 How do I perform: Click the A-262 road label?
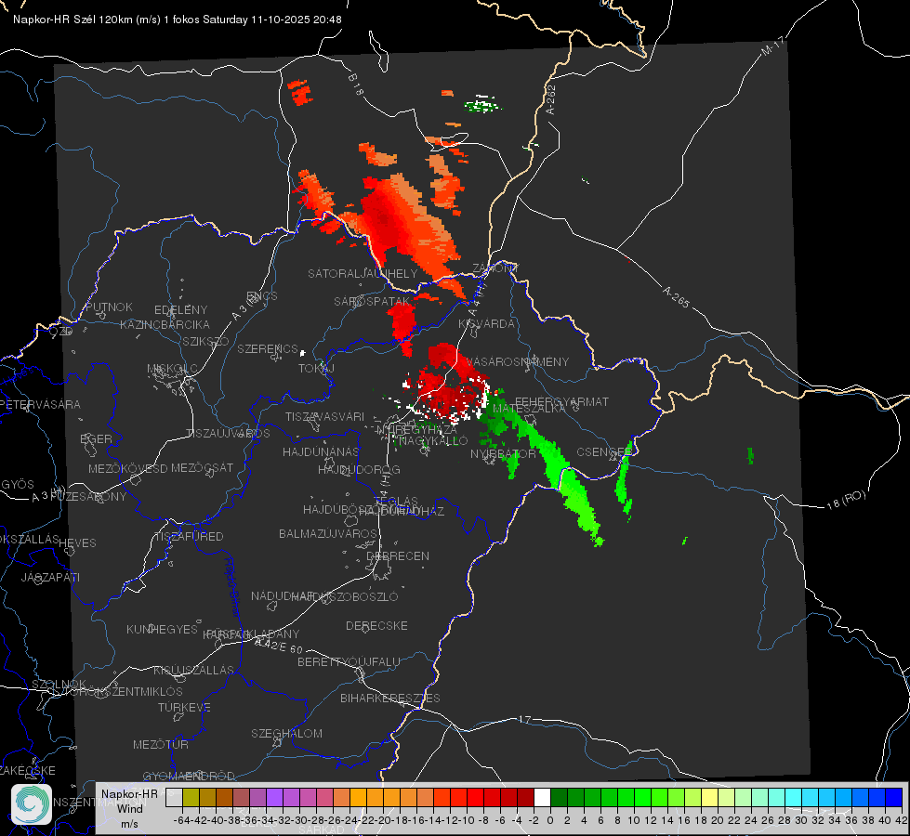551,99
